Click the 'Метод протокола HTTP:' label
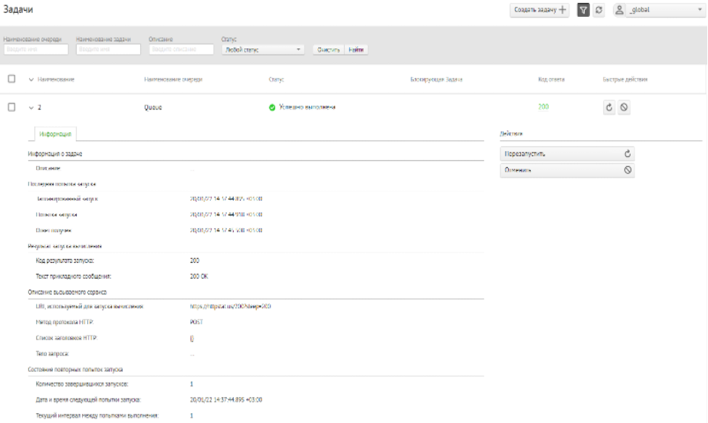 [x=64, y=323]
